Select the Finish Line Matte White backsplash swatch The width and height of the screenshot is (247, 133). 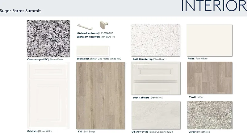point(93,51)
